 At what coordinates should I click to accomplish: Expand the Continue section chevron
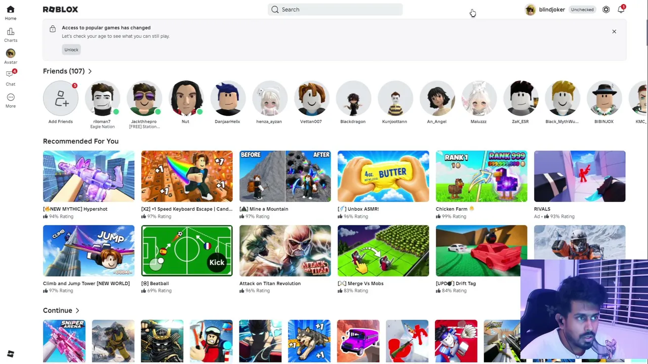point(77,310)
